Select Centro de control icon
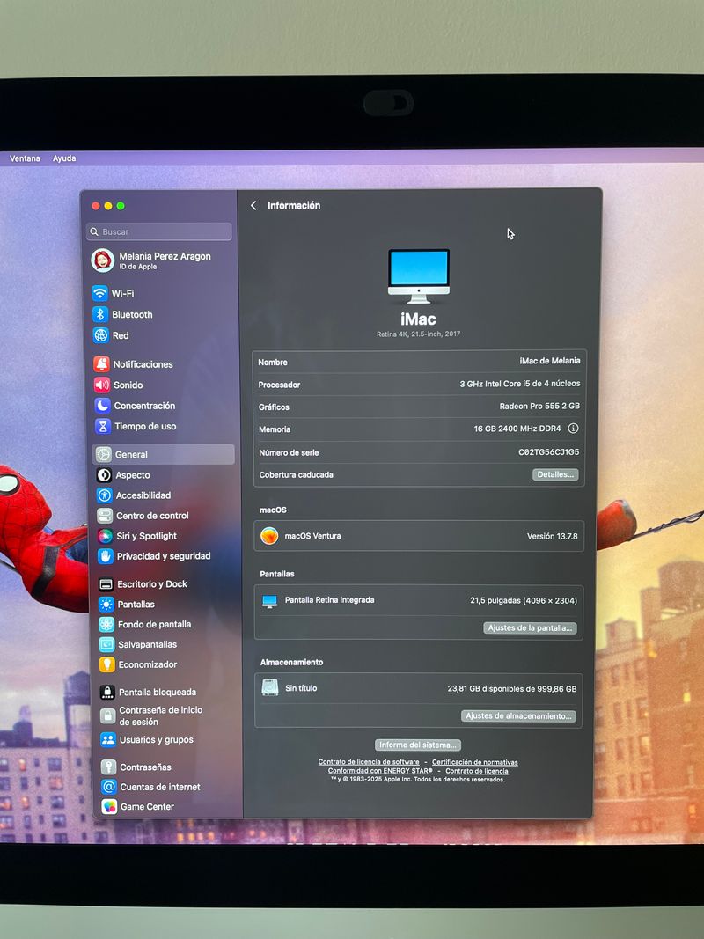Viewport: 704px width, 939px height. click(x=105, y=516)
